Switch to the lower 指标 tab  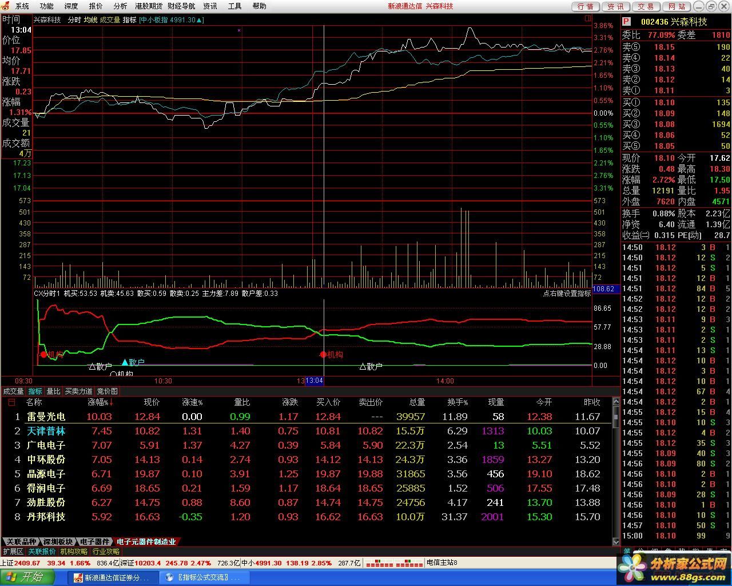pyautogui.click(x=35, y=391)
